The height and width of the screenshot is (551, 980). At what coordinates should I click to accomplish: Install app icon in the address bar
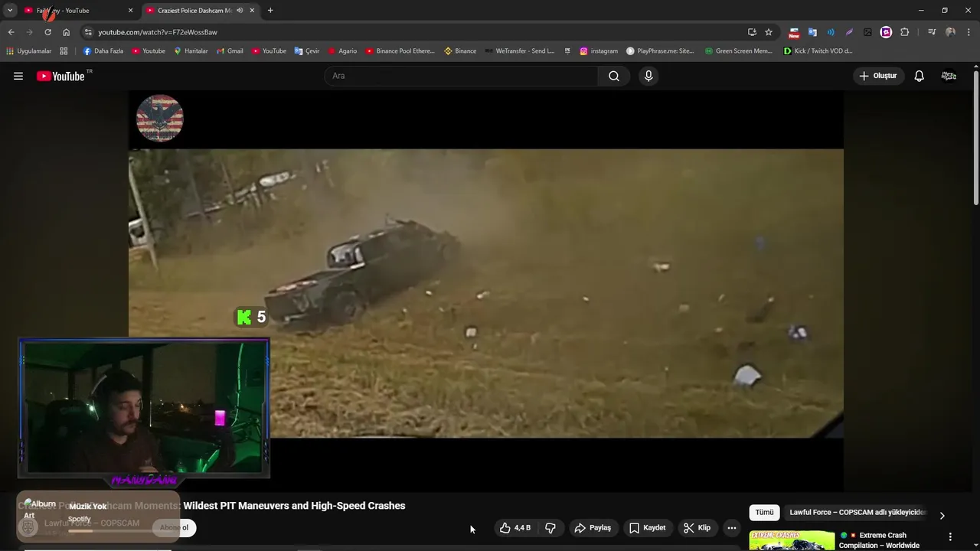pos(752,32)
